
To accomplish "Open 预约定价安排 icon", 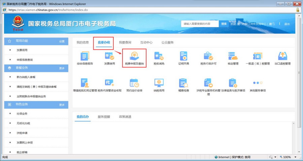I will pos(134,83).
